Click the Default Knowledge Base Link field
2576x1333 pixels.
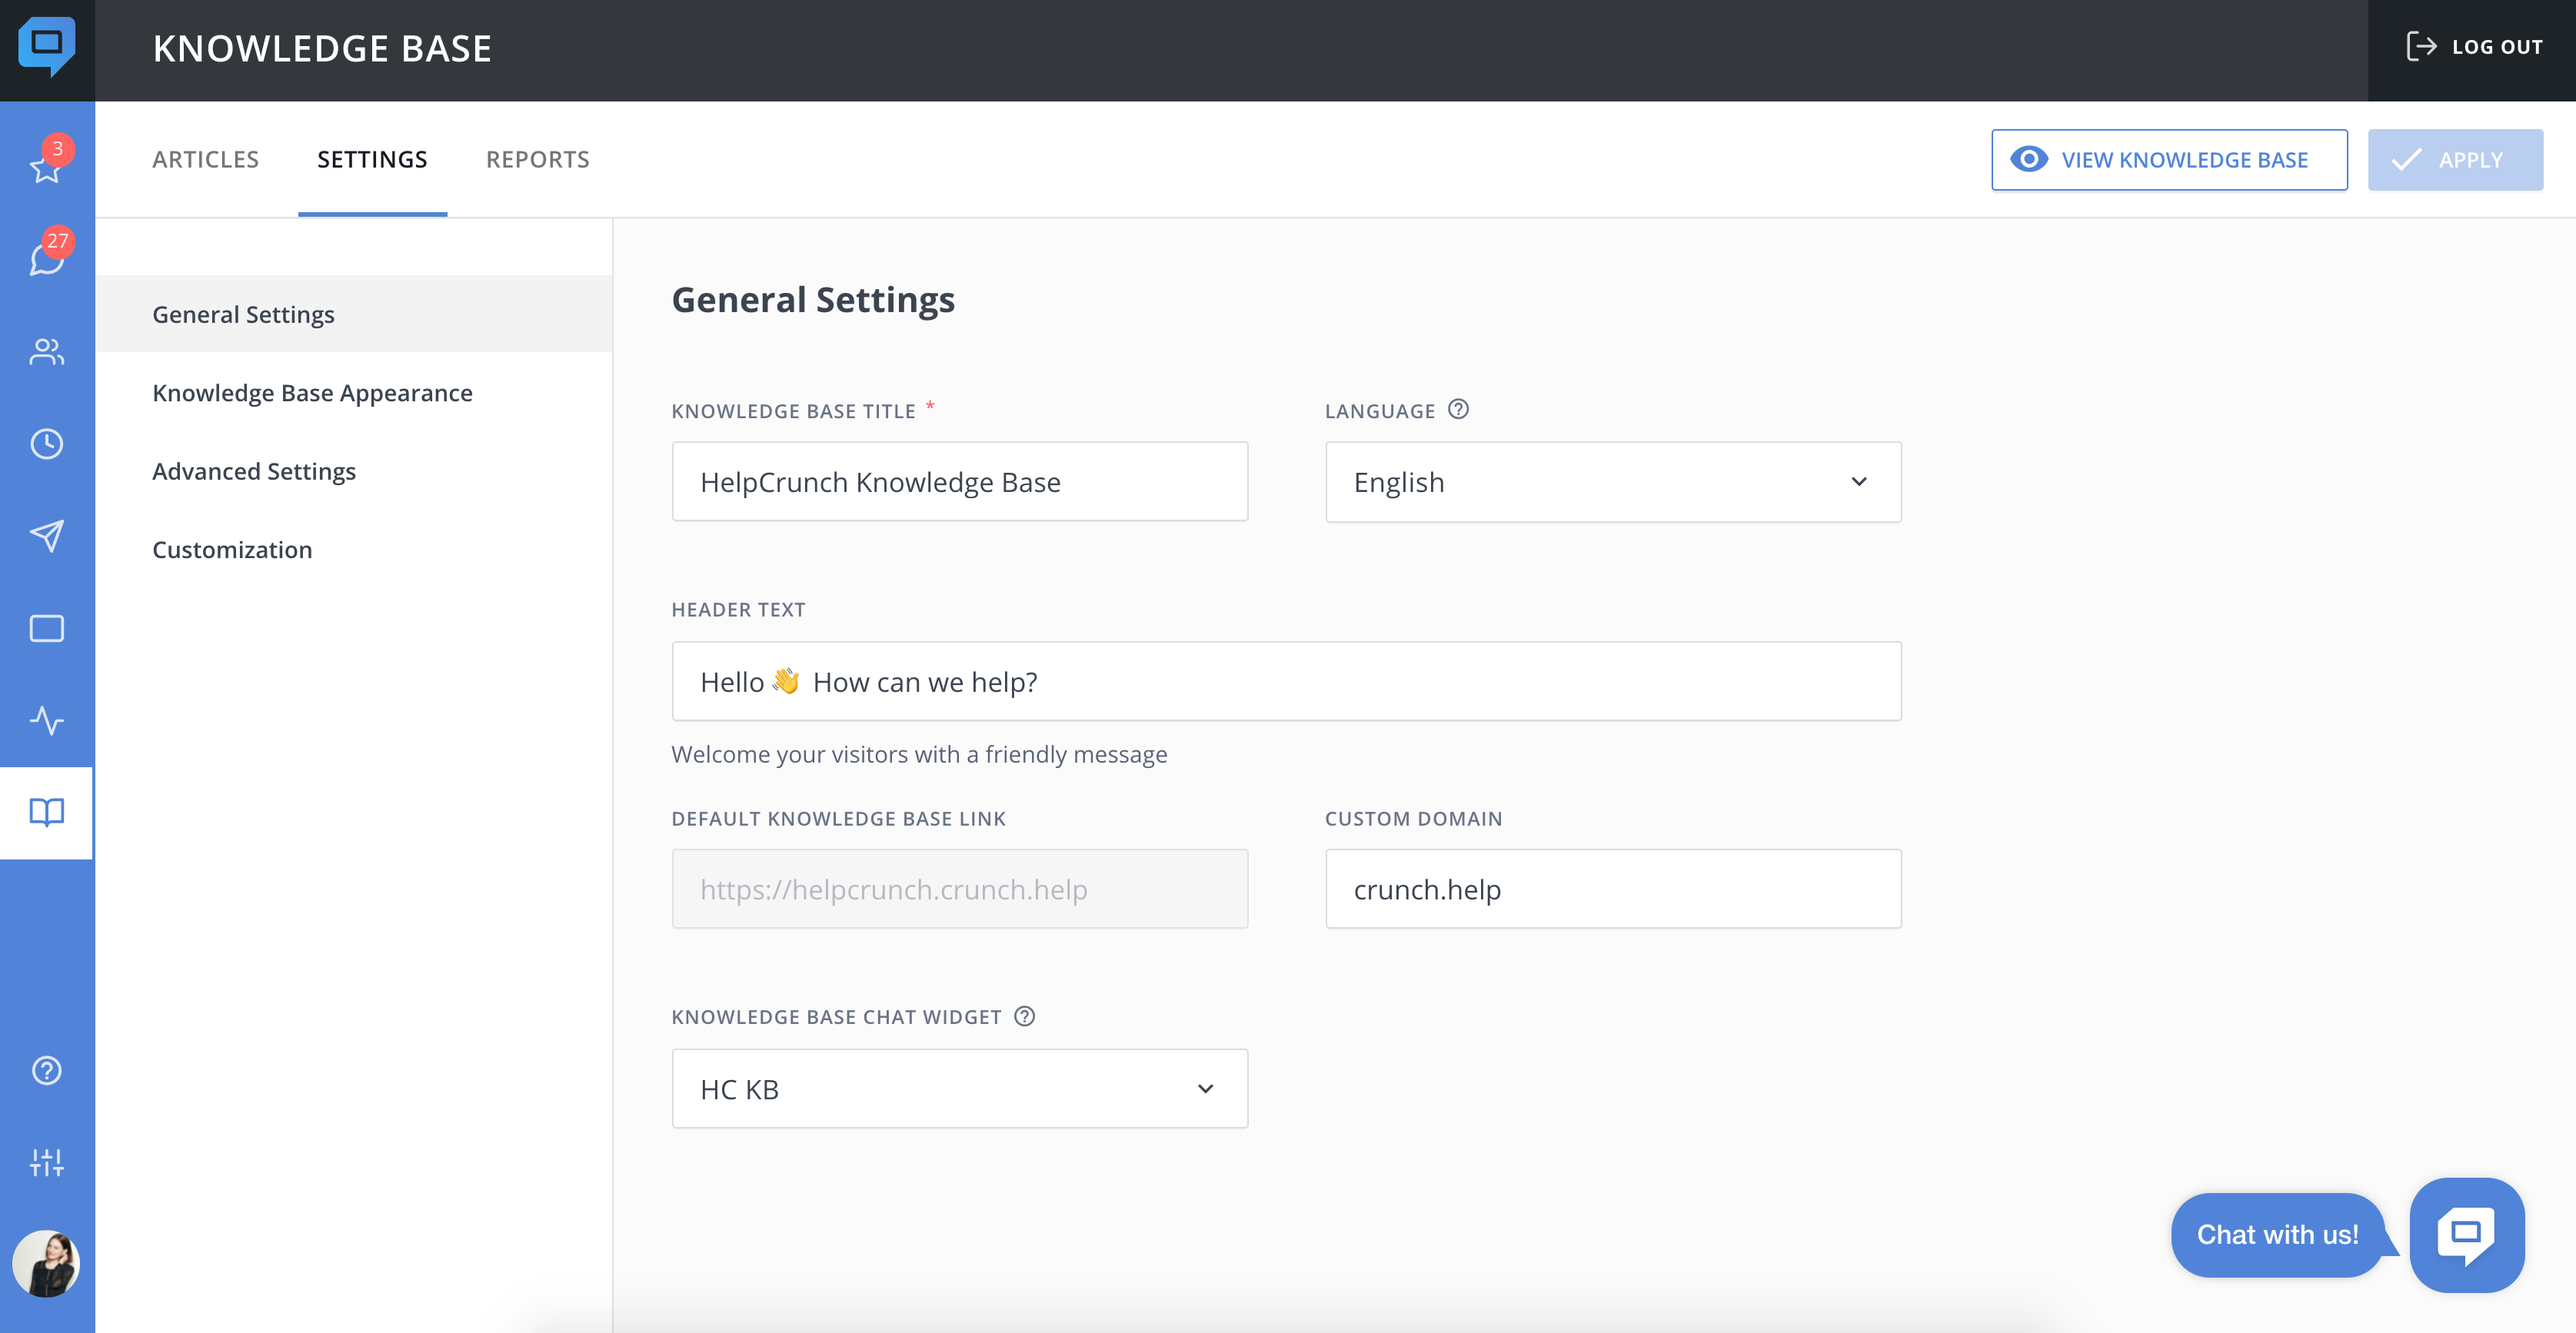(x=960, y=890)
